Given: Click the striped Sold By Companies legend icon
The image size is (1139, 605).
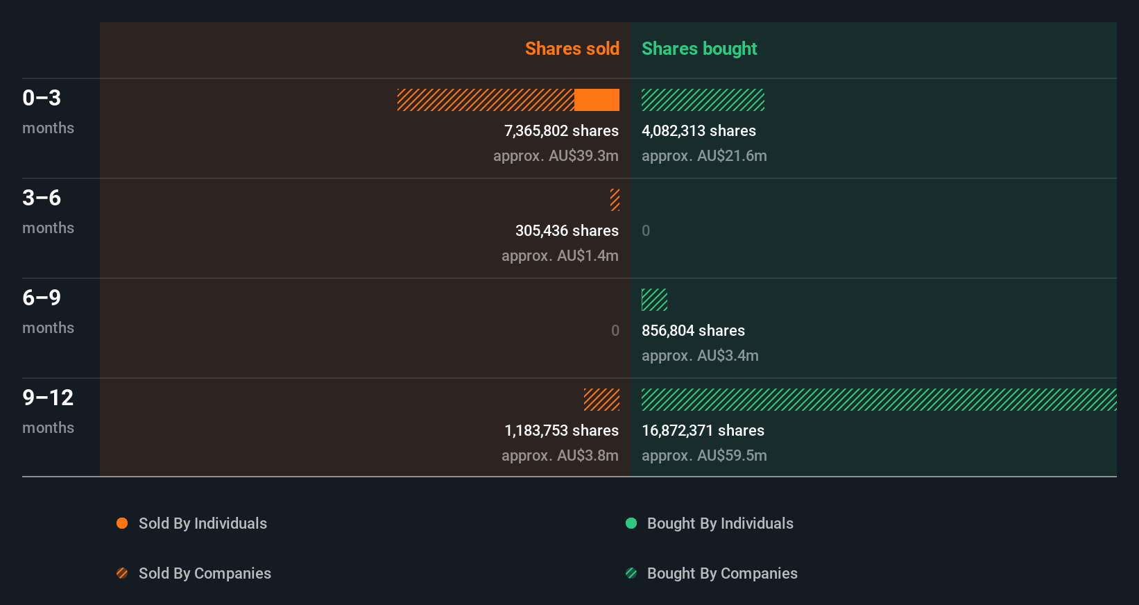Looking at the screenshot, I should 122,573.
